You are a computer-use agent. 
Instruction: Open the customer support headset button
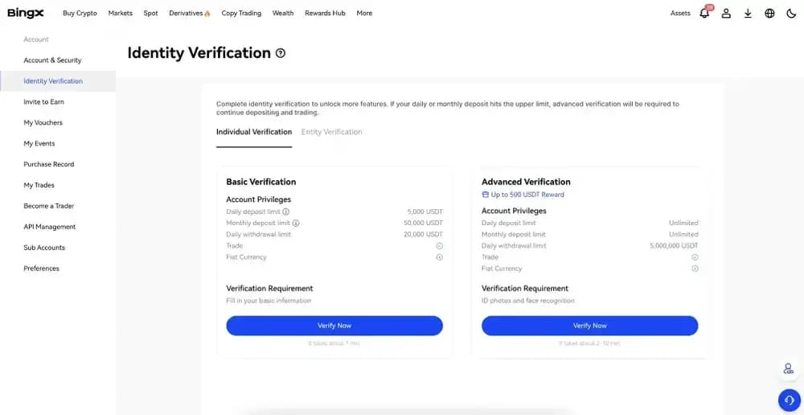click(790, 401)
